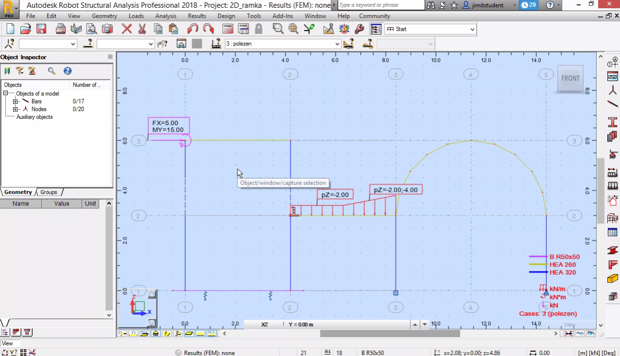Click the horizontal scrollbar thumb below the view
Image resolution: width=620 pixels, height=356 pixels.
(x=390, y=334)
